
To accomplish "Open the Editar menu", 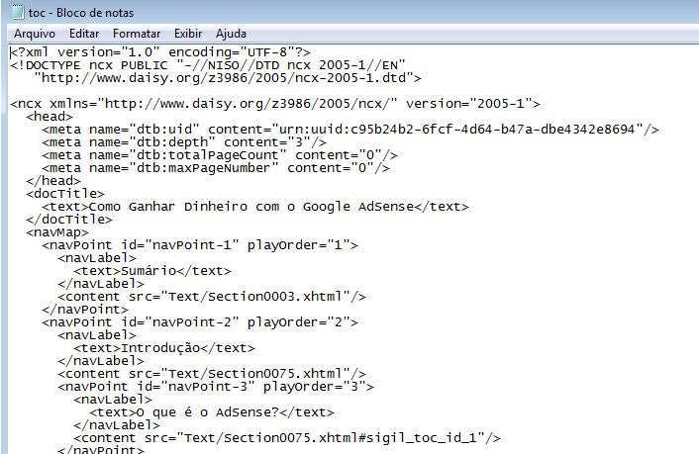I will pyautogui.click(x=84, y=34).
